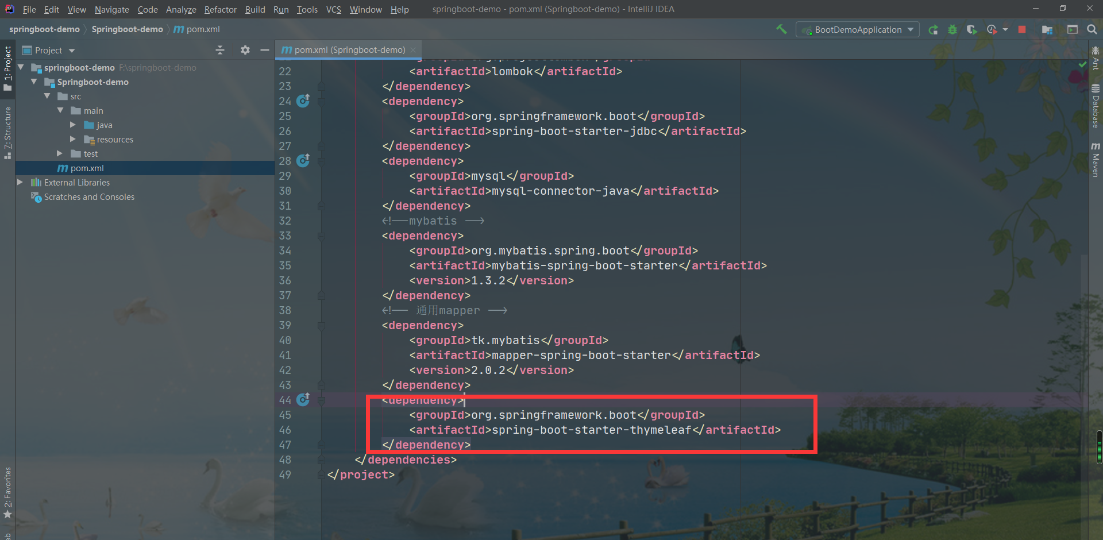
Task: Open BootDemoApplication run configuration dropdown
Action: tap(858, 29)
